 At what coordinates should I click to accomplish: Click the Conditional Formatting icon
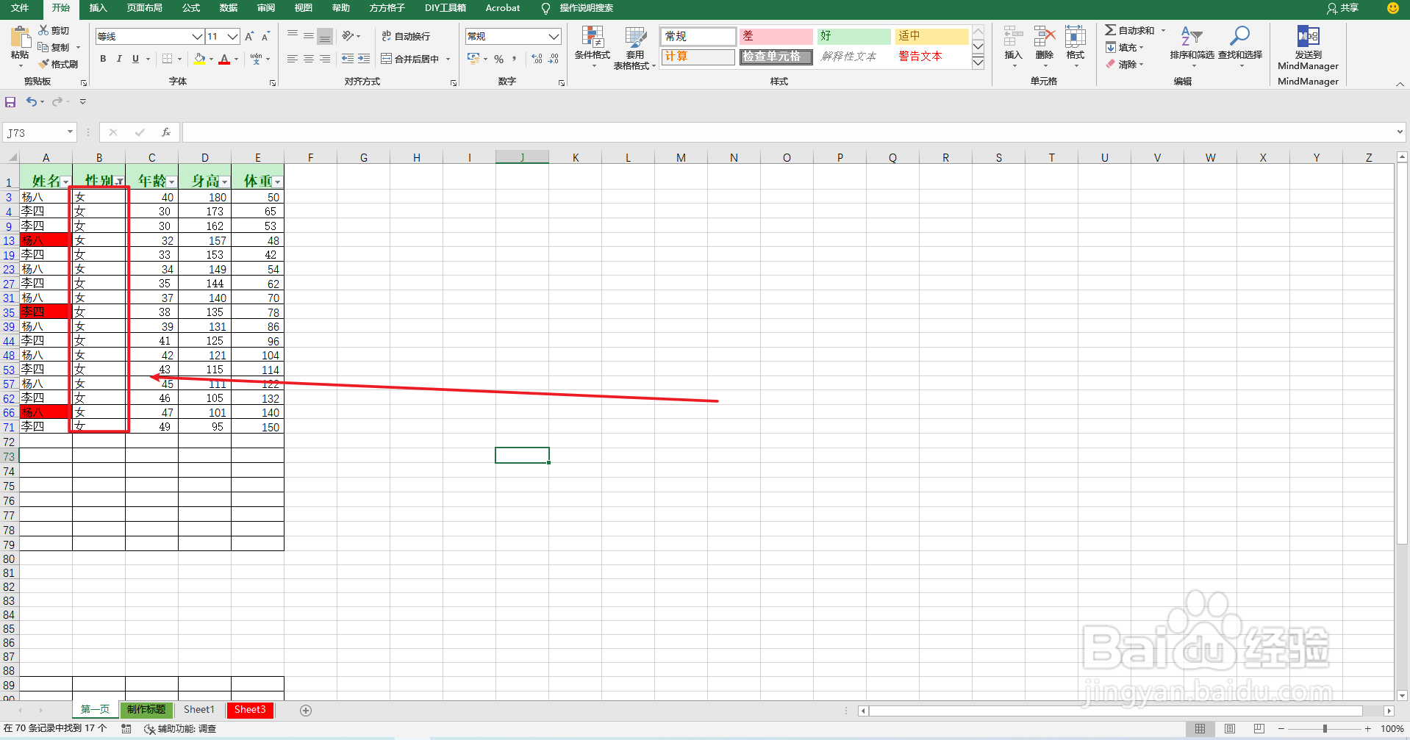point(593,37)
